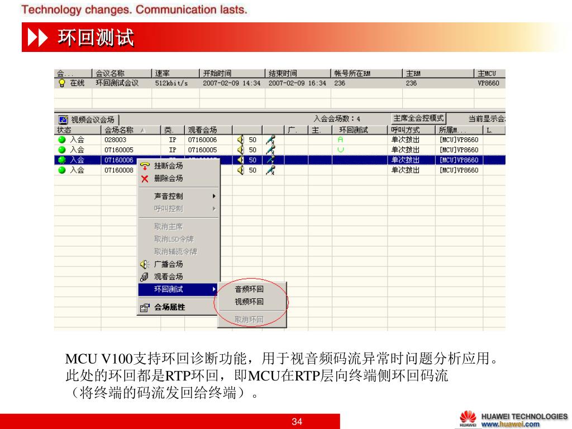Select site name 07160008
The image size is (572, 429).
tap(119, 170)
